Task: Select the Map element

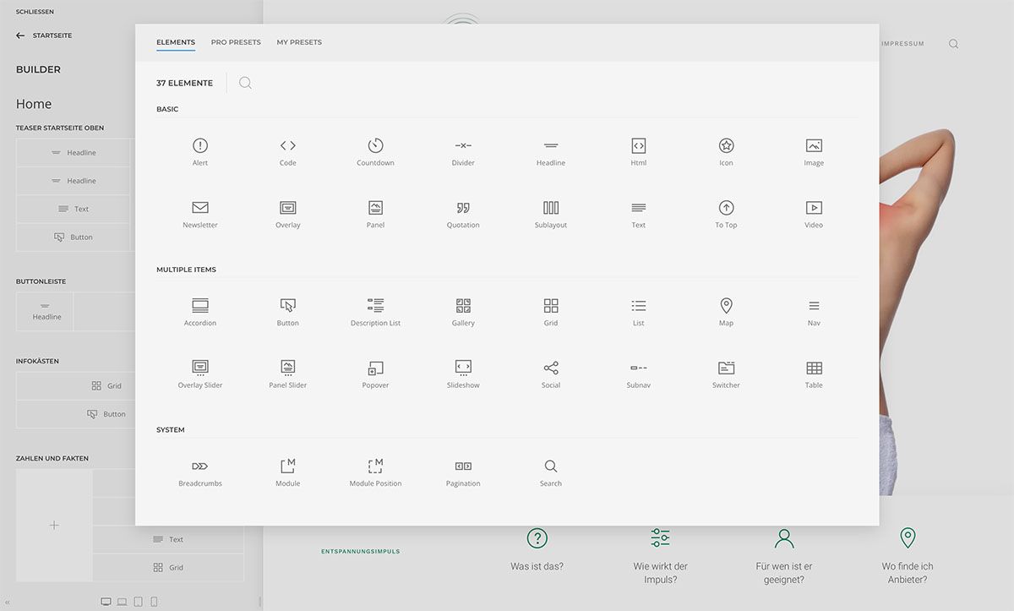Action: tap(726, 312)
